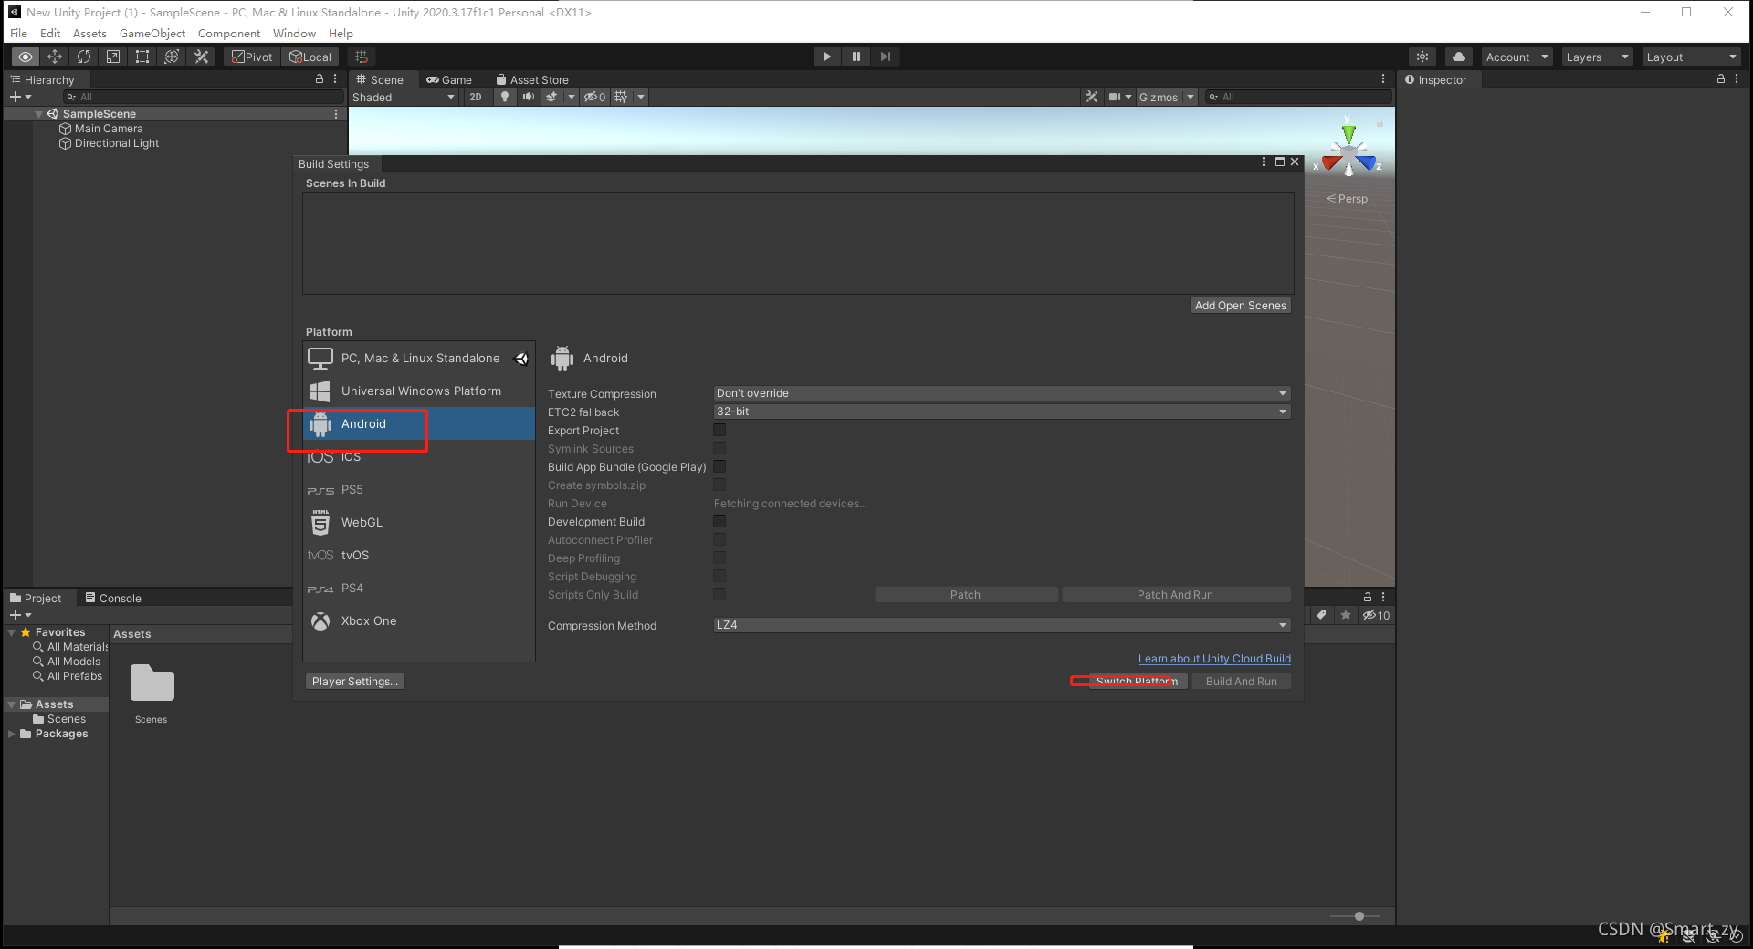The height and width of the screenshot is (949, 1753).
Task: Open ETC2 fallback dropdown
Action: [1002, 412]
